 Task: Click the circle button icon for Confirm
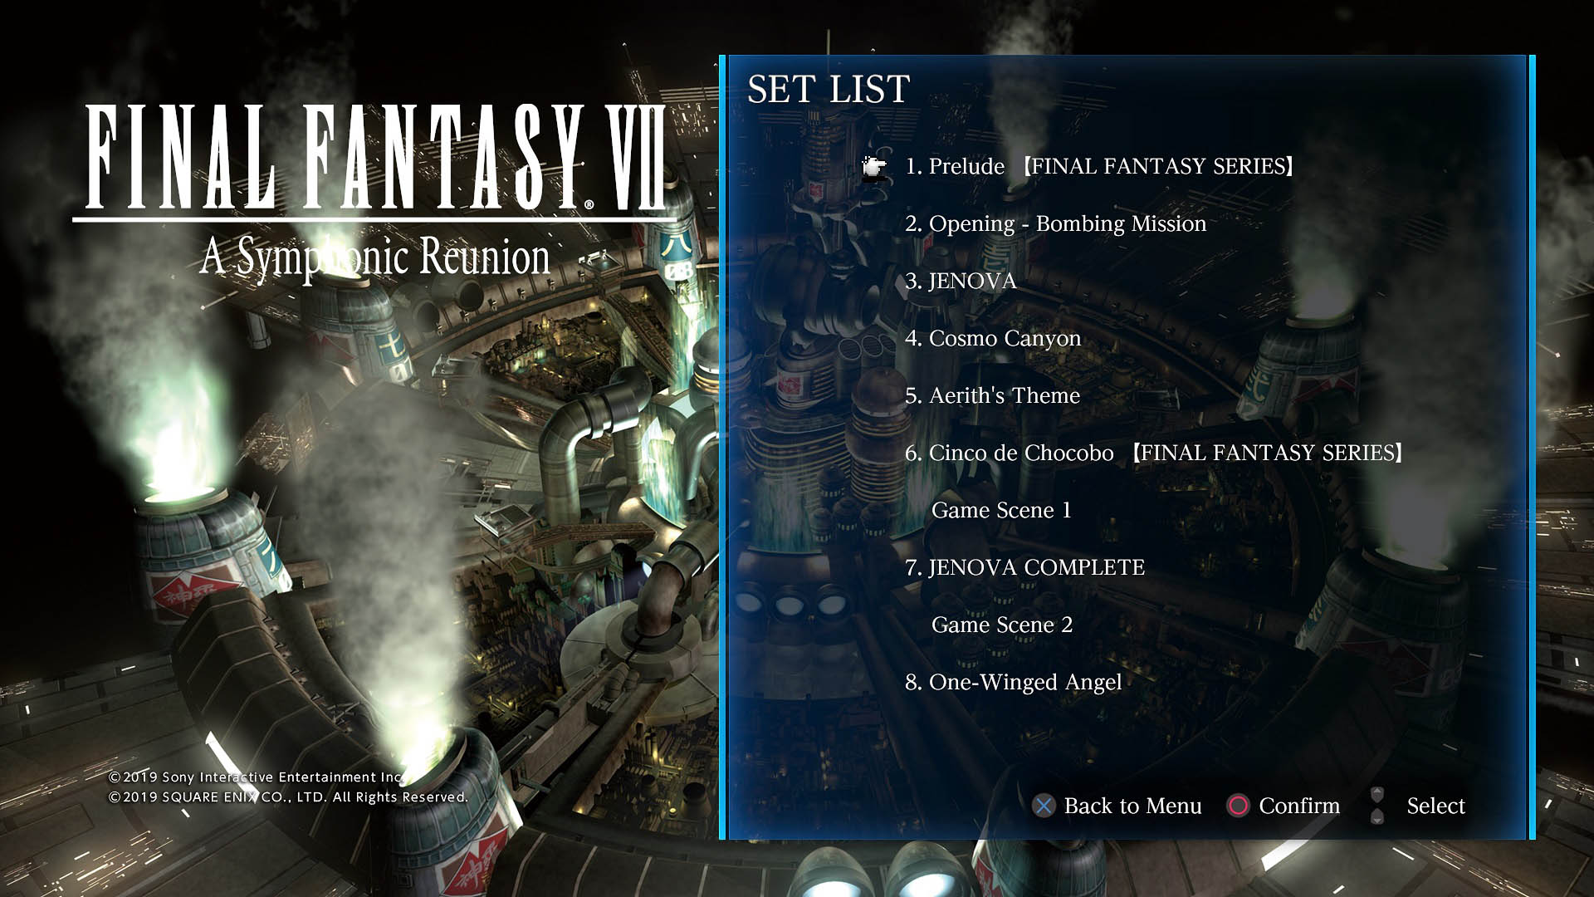point(1238,806)
